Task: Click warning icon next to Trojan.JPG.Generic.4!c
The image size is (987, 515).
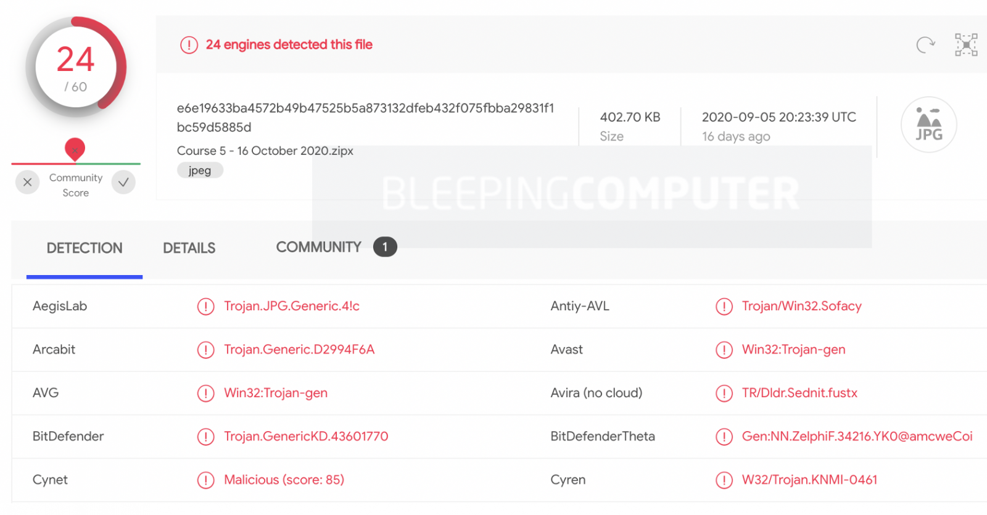Action: pos(205,307)
